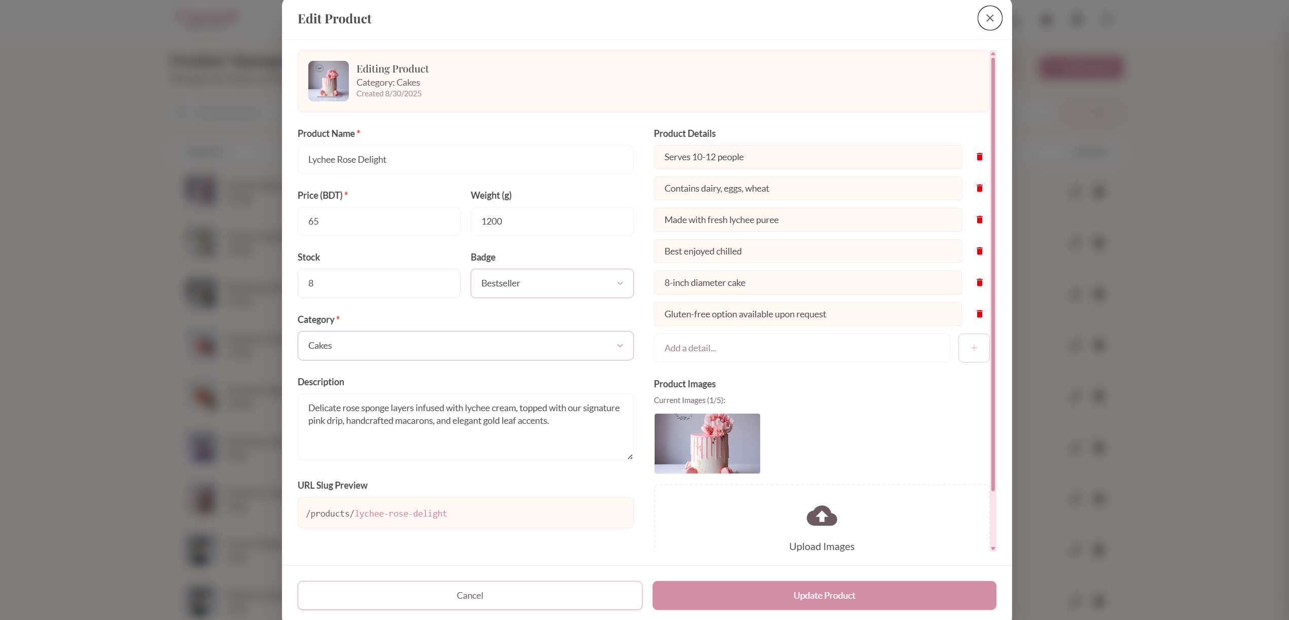
Task: Remove the "Best enjoyed chilled" detail
Action: [979, 251]
